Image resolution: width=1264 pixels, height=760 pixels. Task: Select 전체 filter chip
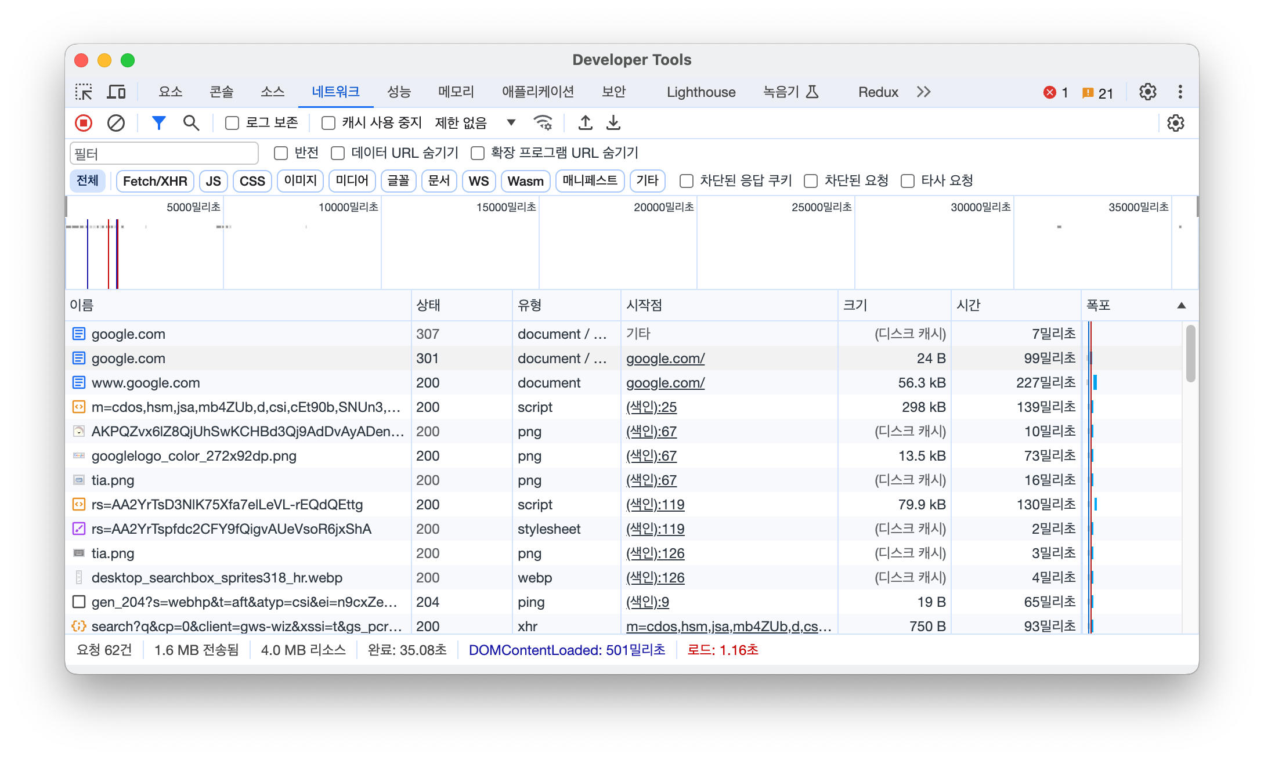tap(88, 181)
